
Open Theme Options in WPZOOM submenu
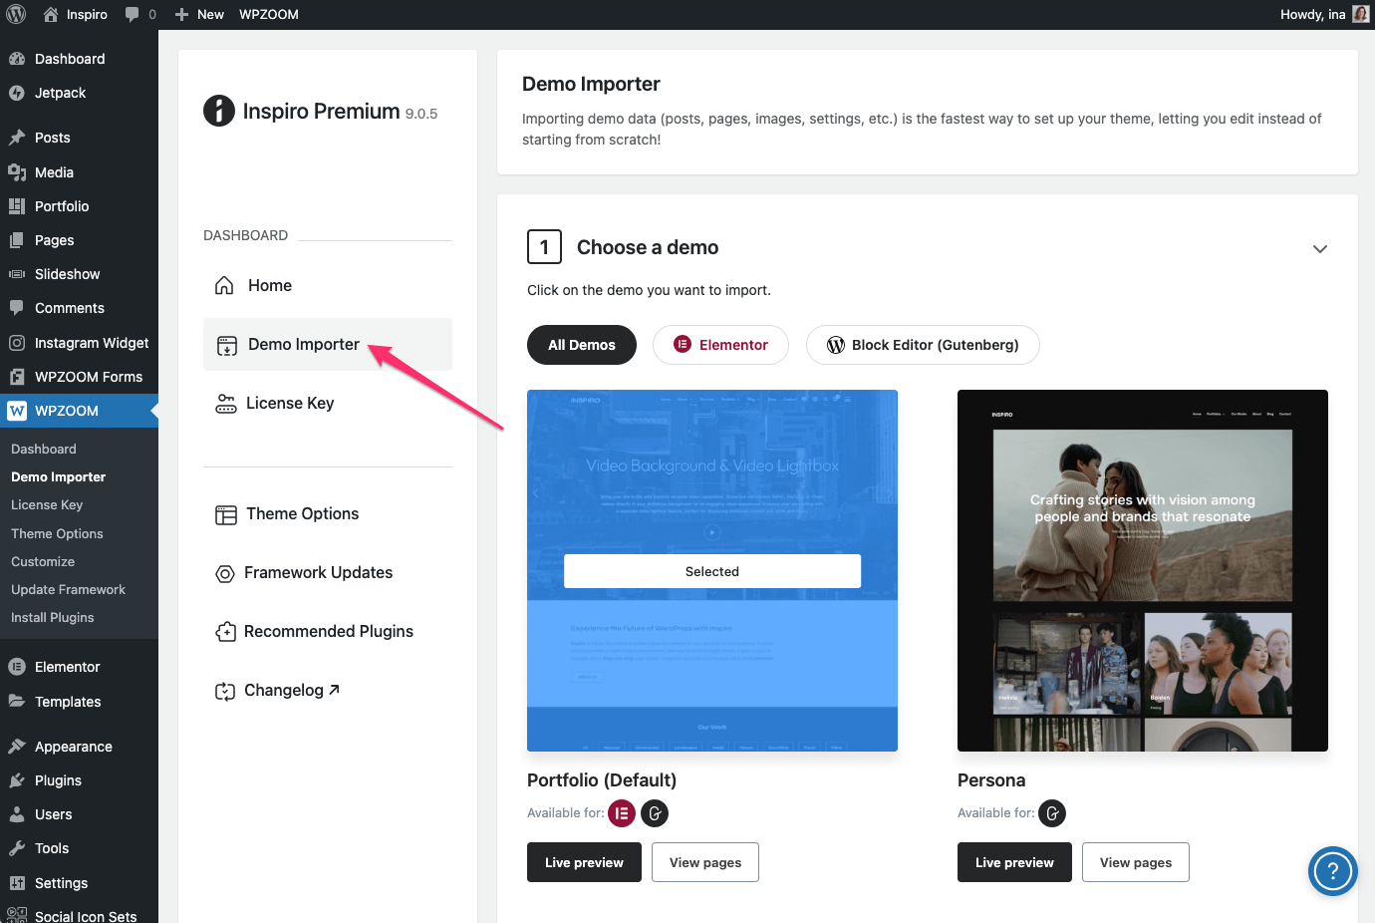coord(57,533)
